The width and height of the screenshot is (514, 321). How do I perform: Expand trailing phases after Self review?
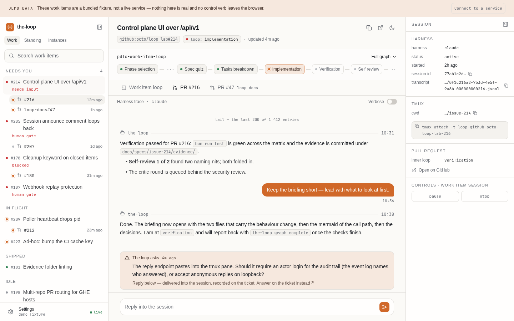[393, 69]
